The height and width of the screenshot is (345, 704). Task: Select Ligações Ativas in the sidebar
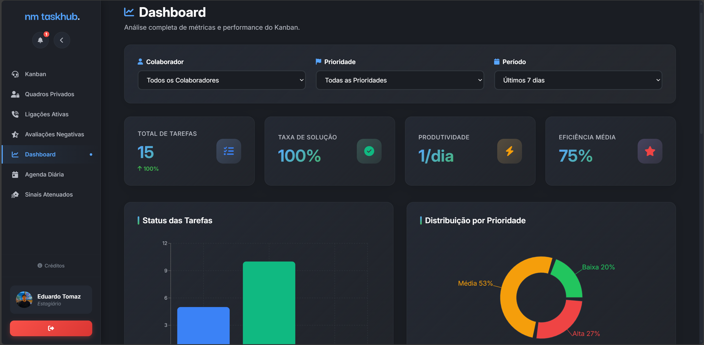(x=47, y=114)
